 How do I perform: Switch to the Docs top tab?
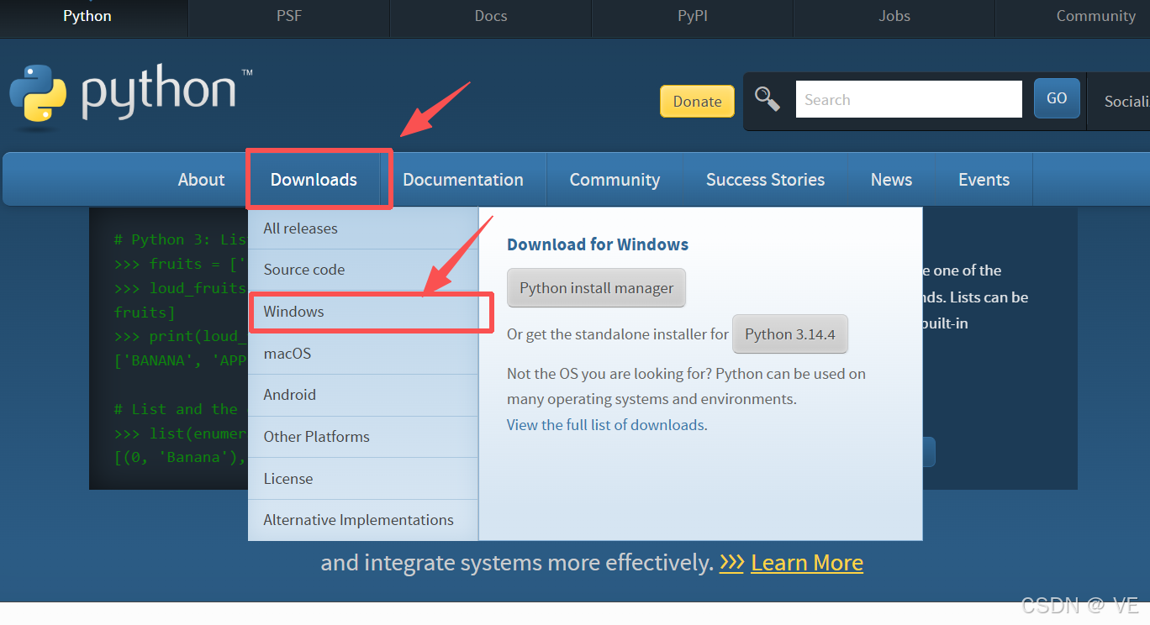click(491, 16)
